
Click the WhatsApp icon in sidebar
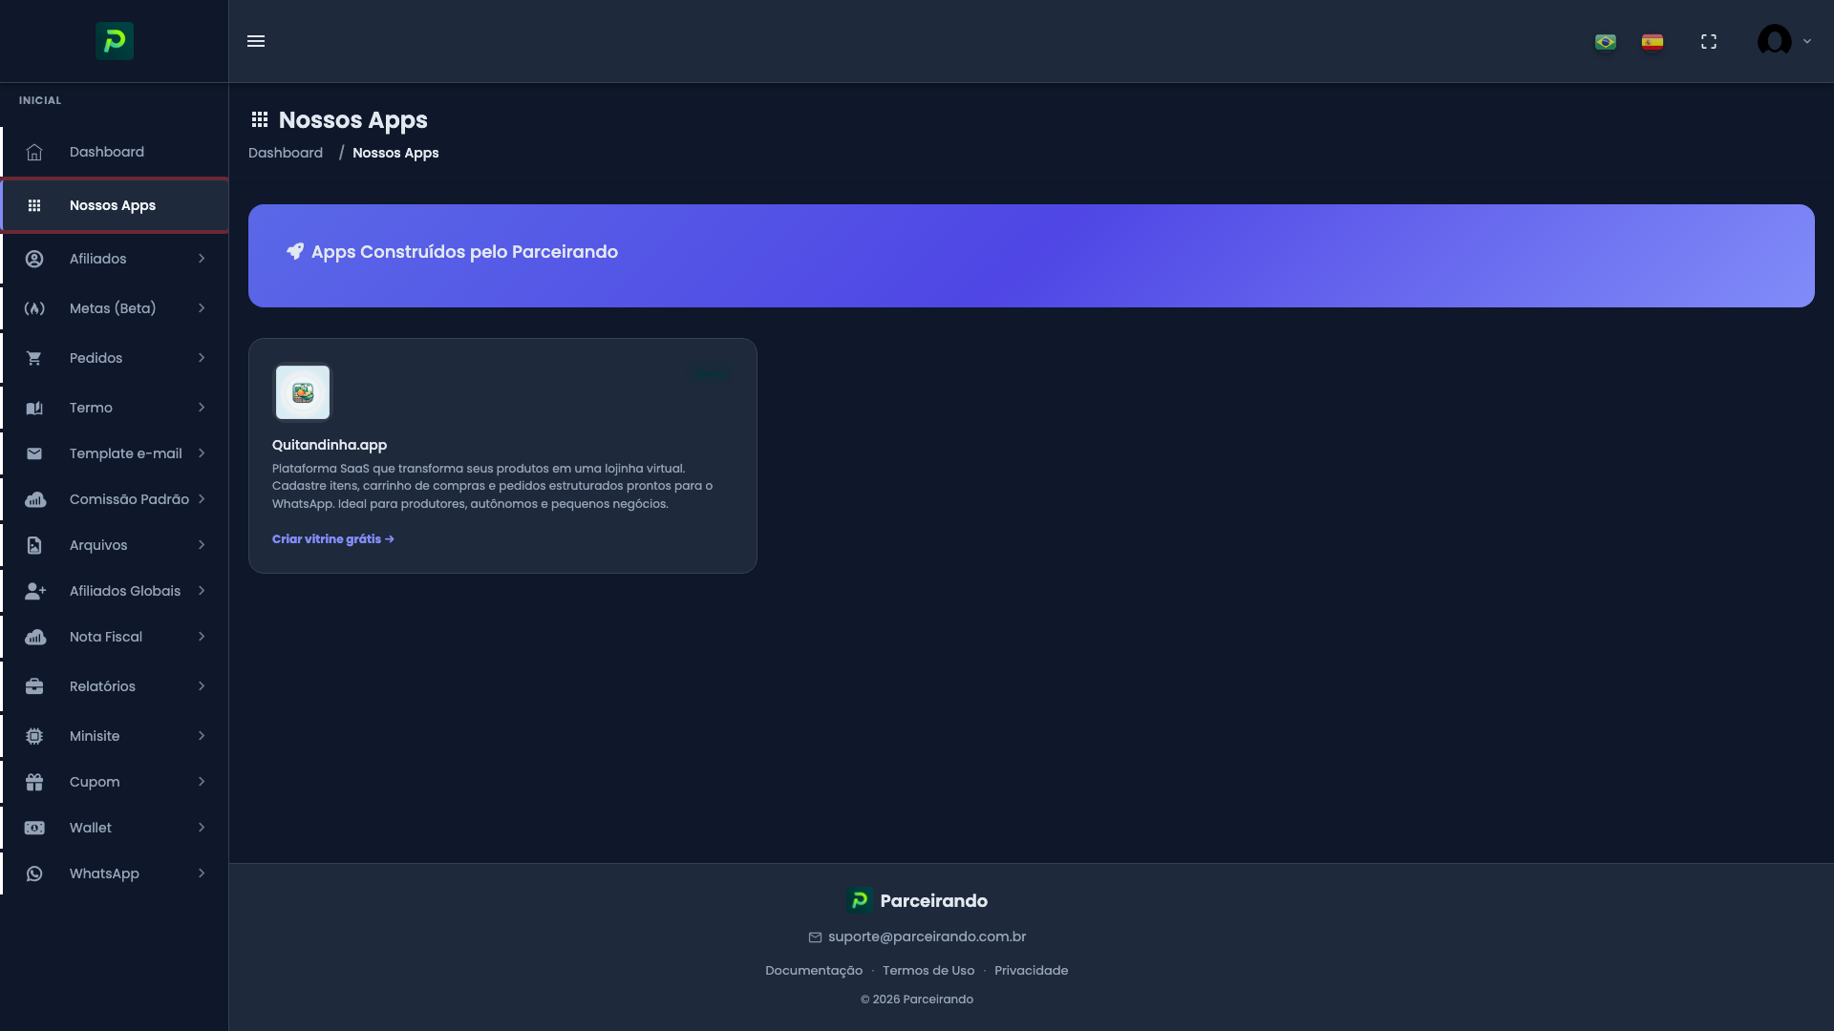tap(34, 873)
